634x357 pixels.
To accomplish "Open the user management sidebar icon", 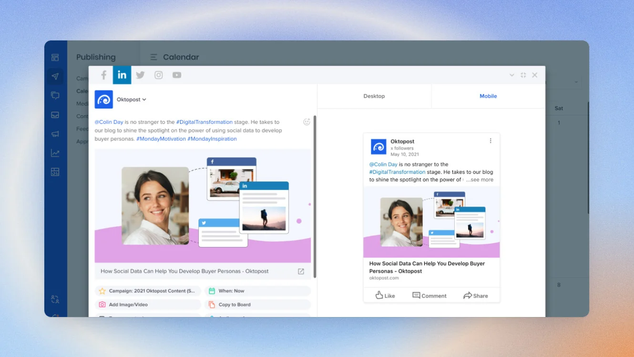I will point(55,299).
